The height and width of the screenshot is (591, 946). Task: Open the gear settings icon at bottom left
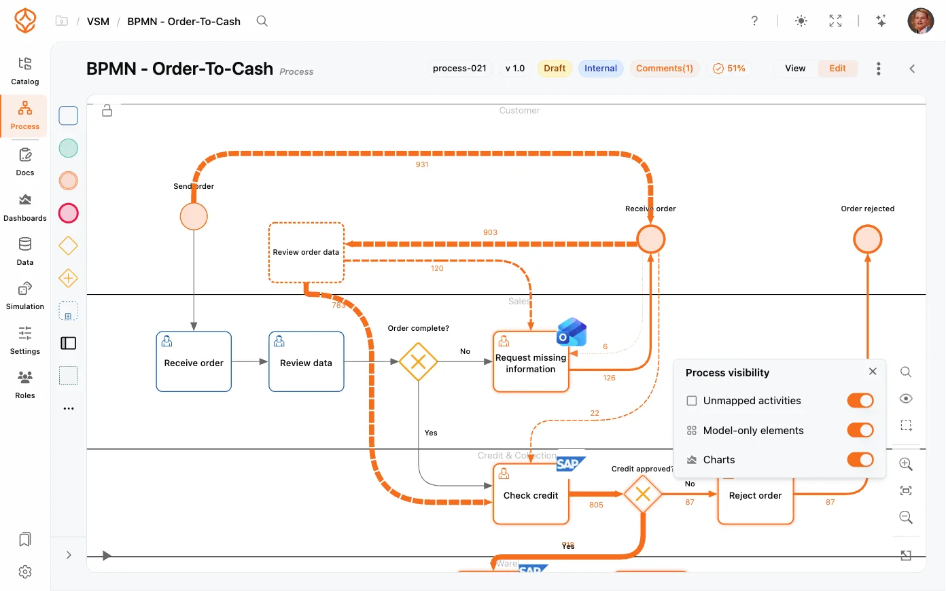pos(25,572)
